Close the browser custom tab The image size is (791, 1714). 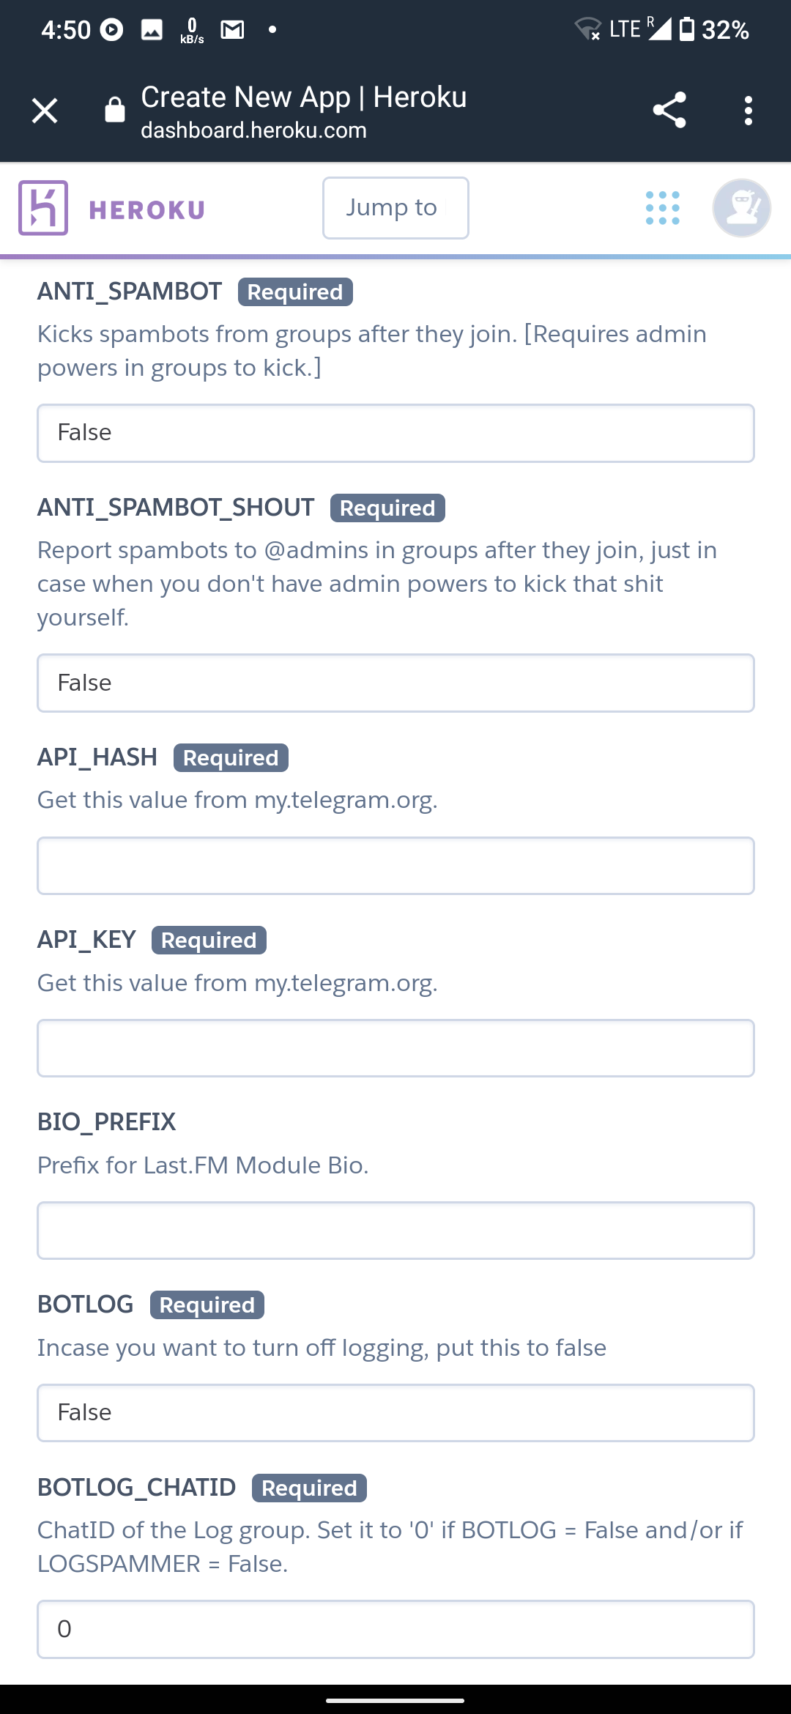pos(45,111)
